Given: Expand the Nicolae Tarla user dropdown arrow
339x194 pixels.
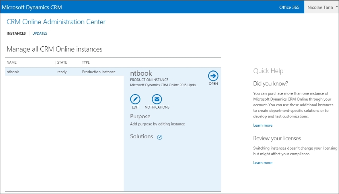Looking at the screenshot, I should tap(337, 7).
